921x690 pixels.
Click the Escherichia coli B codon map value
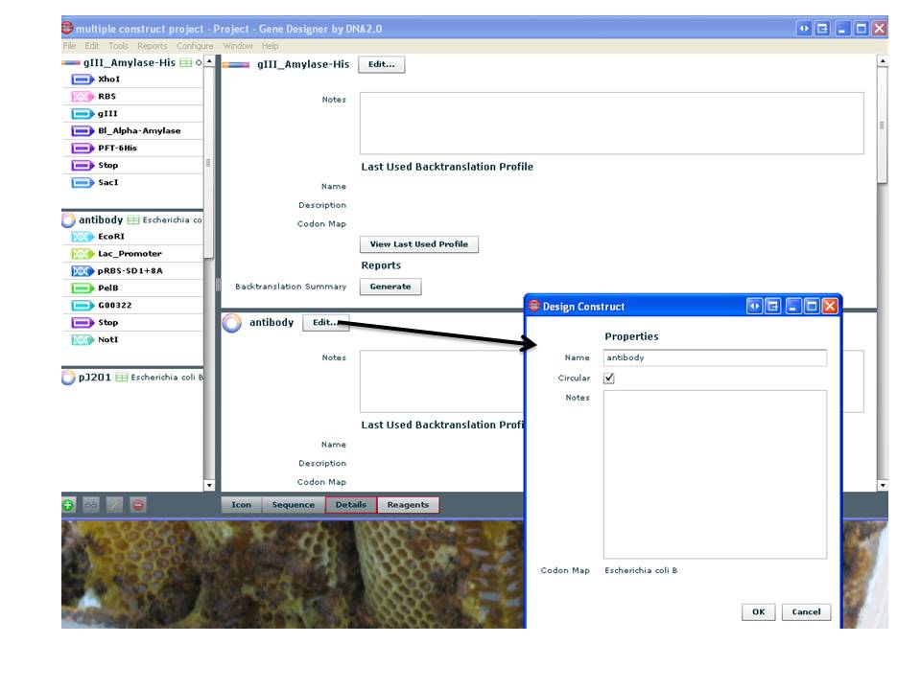pos(641,570)
